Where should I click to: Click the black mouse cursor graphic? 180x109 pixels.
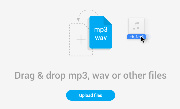coord(143,39)
